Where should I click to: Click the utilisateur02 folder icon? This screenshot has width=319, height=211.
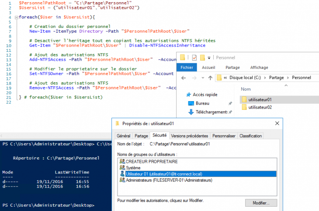[244, 107]
